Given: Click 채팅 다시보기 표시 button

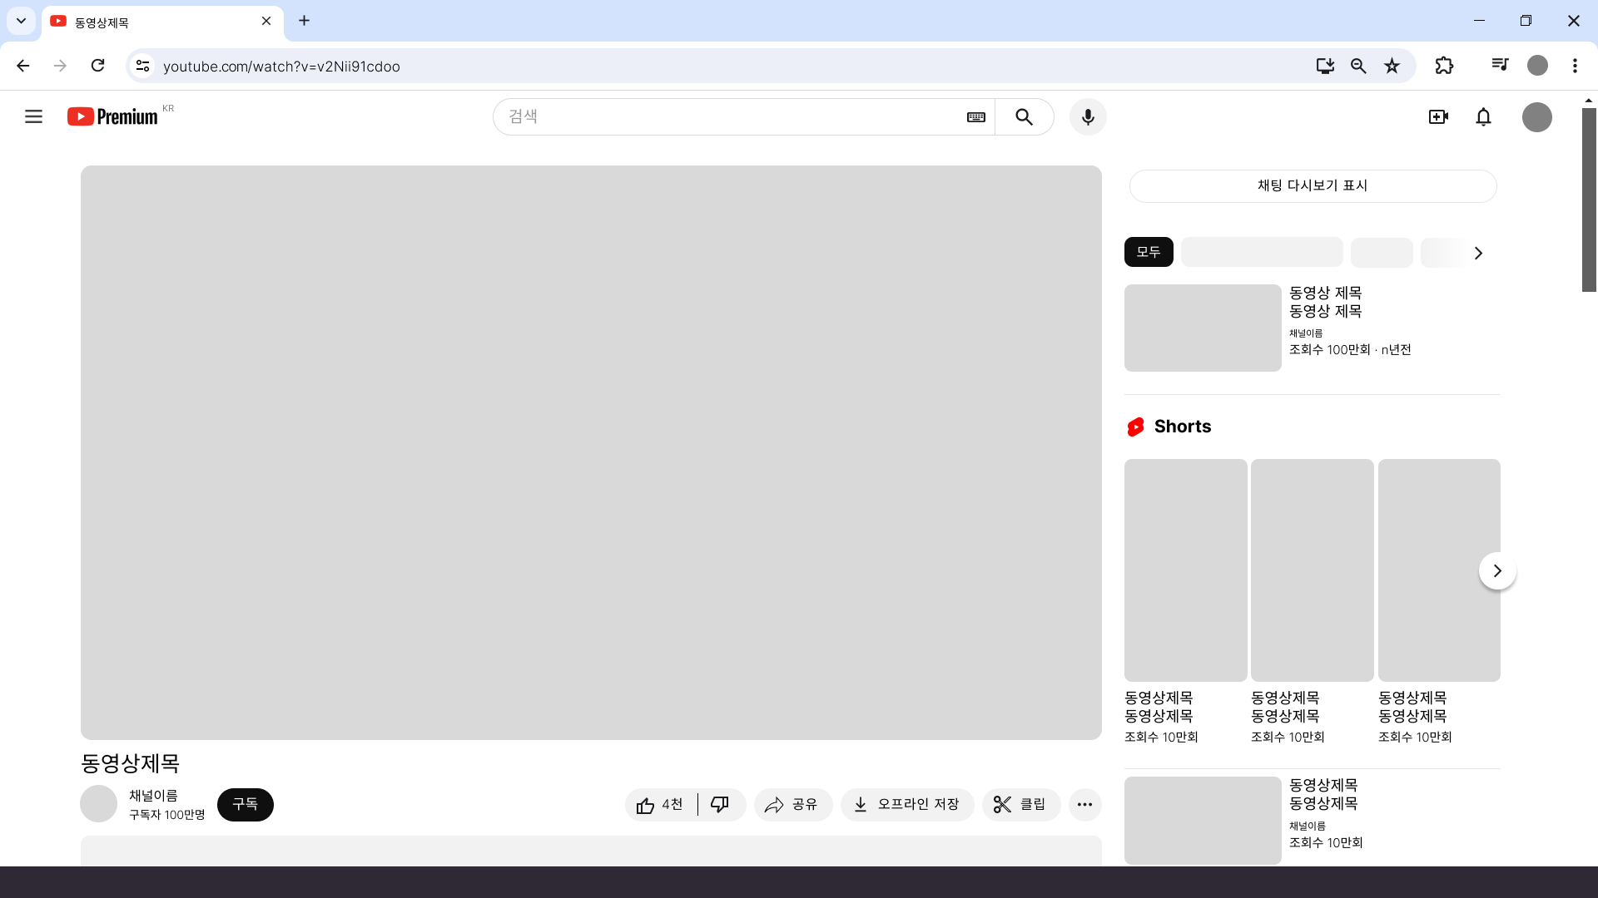Looking at the screenshot, I should (1313, 185).
